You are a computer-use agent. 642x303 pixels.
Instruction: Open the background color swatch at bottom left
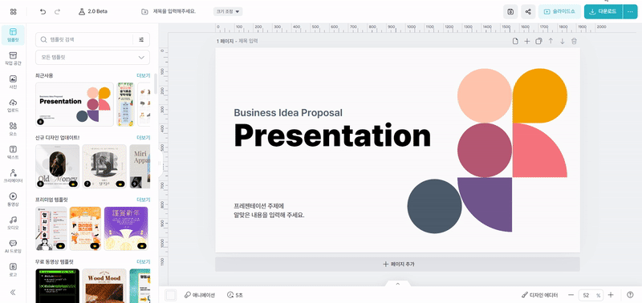click(x=170, y=295)
